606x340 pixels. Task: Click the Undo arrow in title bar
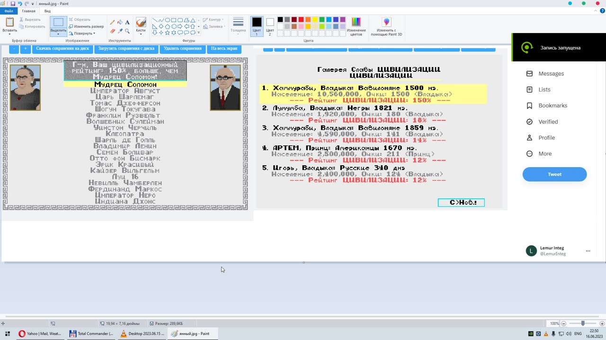coord(19,3)
